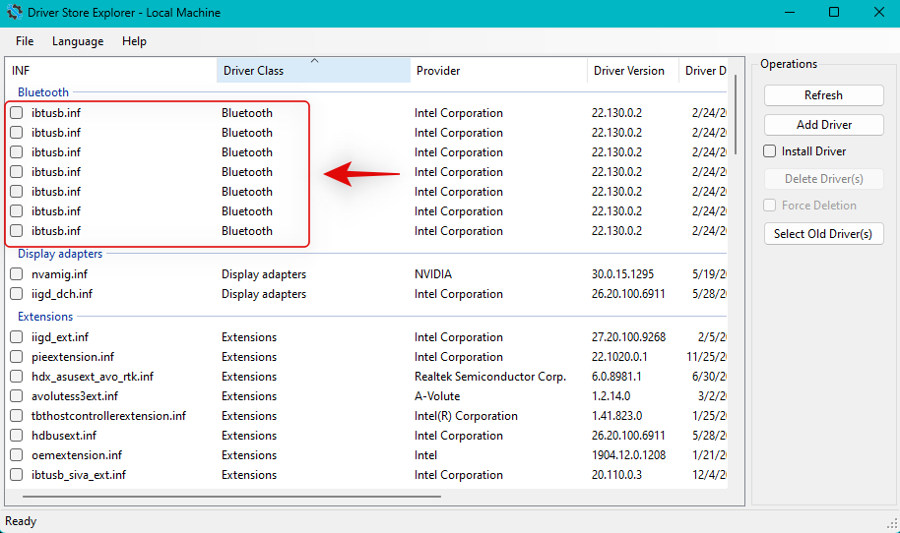Click Extensions class in pieextension.inf row
The height and width of the screenshot is (533, 900).
tap(249, 356)
